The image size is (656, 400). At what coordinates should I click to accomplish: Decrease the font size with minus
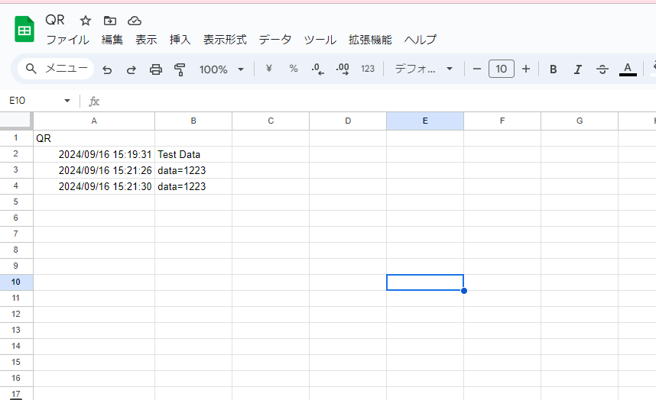pyautogui.click(x=476, y=69)
